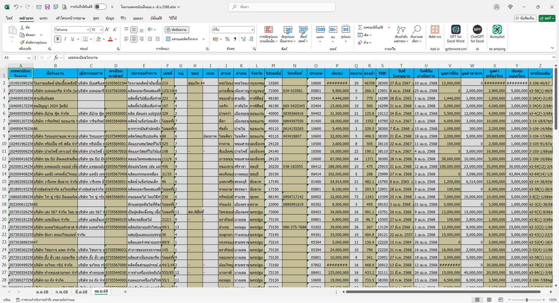This screenshot has height=303, width=559.
Task: Open the Formulas (สูตร) ribbon tab
Action: [x=96, y=18]
